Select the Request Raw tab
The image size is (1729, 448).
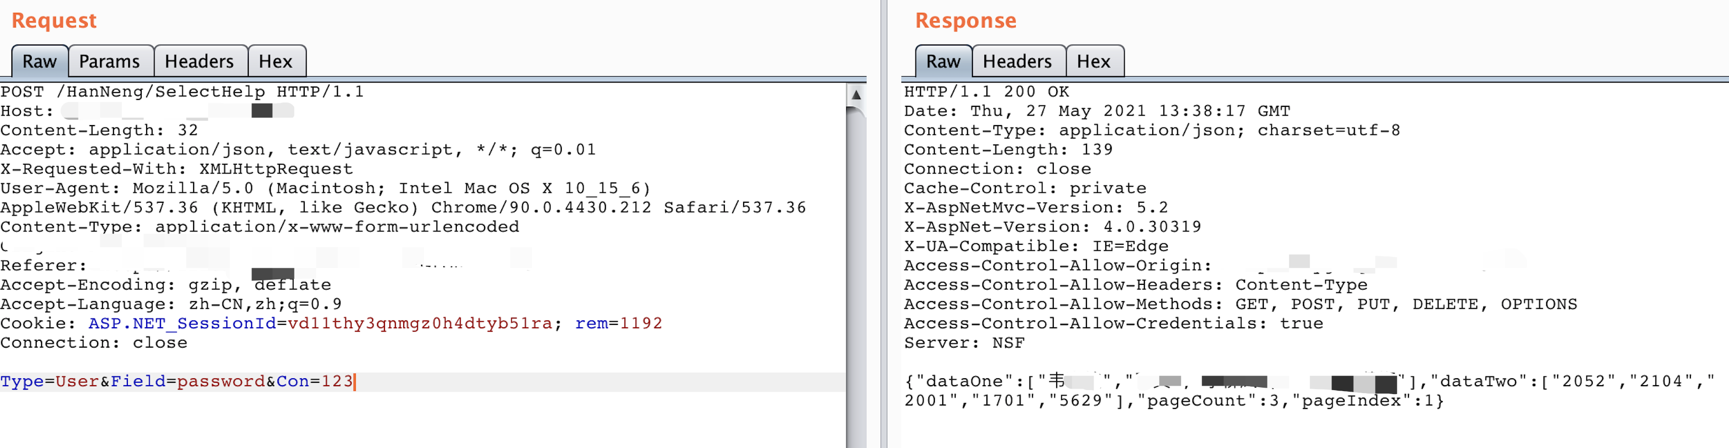[39, 62]
